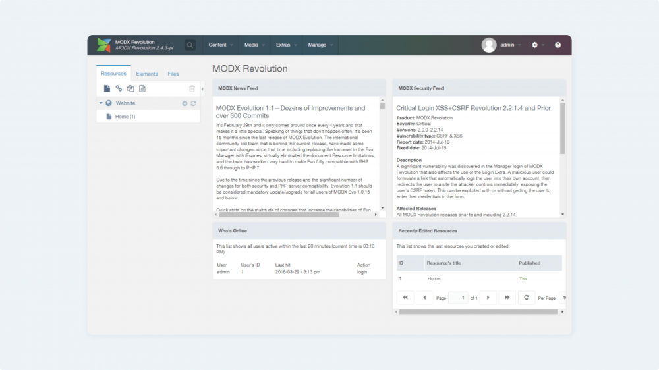Click the MODX Security Feed panel header
The height and width of the screenshot is (370, 659).
479,88
